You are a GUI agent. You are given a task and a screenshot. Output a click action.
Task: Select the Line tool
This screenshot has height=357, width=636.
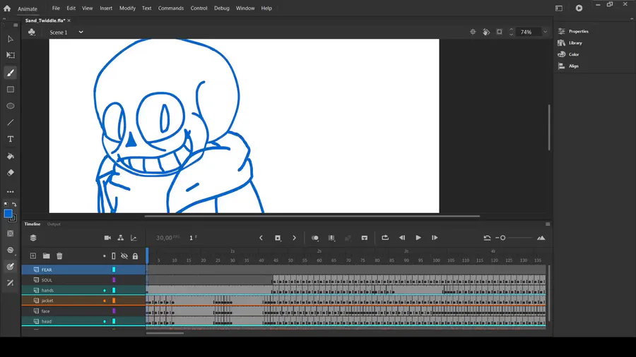click(11, 122)
